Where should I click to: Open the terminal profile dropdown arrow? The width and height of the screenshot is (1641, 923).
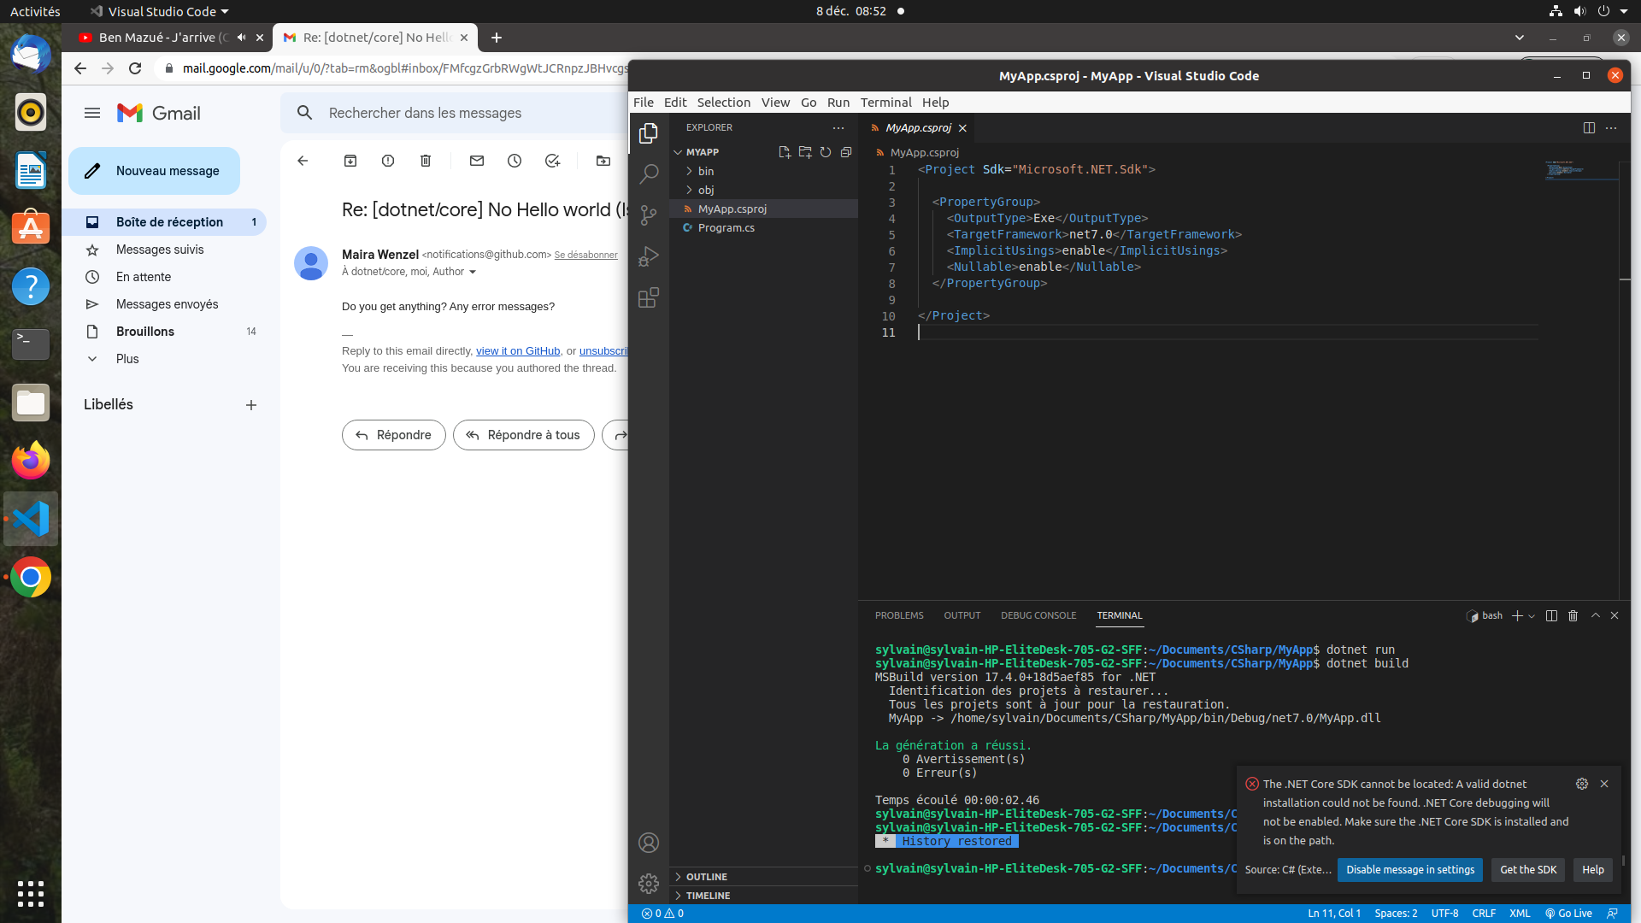1531,615
